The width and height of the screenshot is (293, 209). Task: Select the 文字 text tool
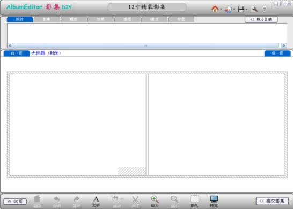96,202
